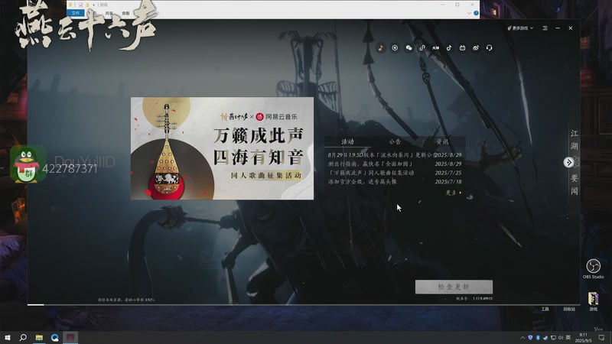Click the link-shaped social icon

pos(422,48)
